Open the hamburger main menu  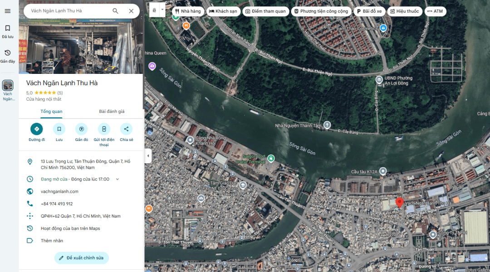[x=8, y=11]
